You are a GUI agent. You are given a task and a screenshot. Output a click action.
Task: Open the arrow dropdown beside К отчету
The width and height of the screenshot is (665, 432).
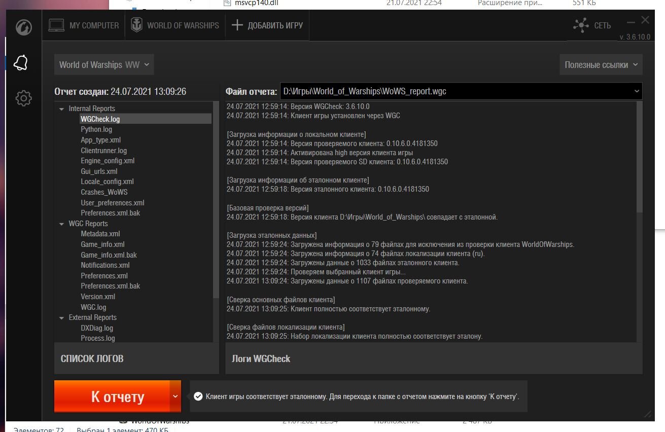[176, 396]
